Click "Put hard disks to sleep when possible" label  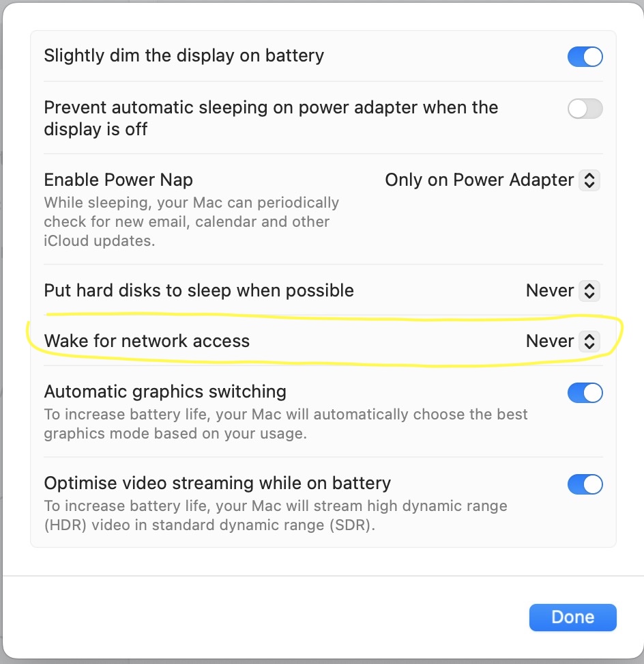pyautogui.click(x=199, y=291)
